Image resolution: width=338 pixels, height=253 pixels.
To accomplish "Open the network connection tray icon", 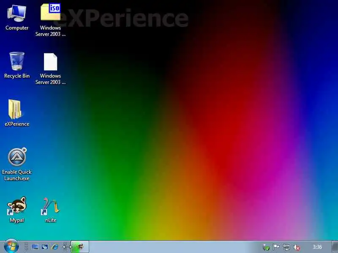I will (286, 247).
